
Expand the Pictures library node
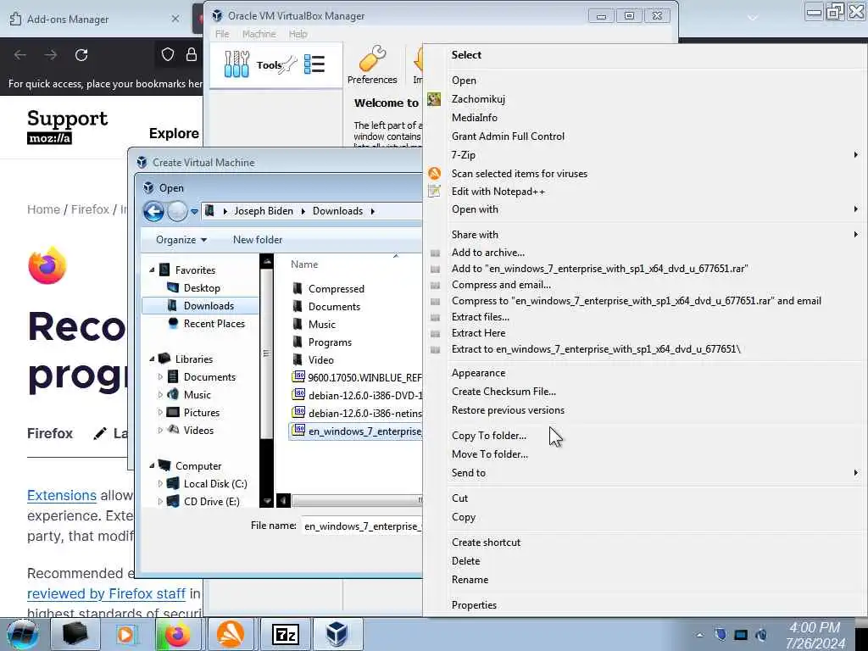point(160,413)
